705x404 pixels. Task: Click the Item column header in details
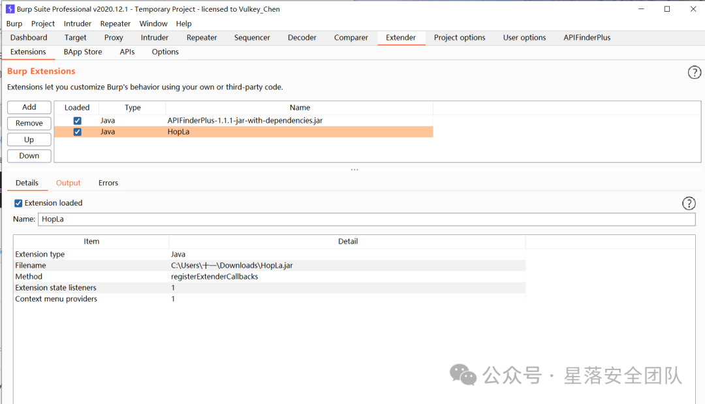pyautogui.click(x=91, y=241)
